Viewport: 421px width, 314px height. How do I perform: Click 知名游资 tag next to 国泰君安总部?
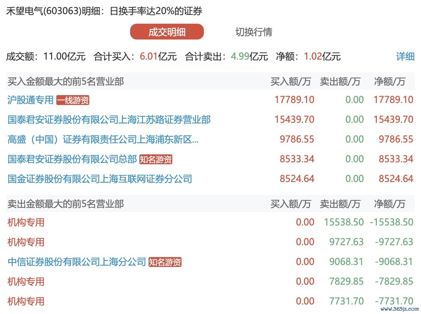click(156, 159)
